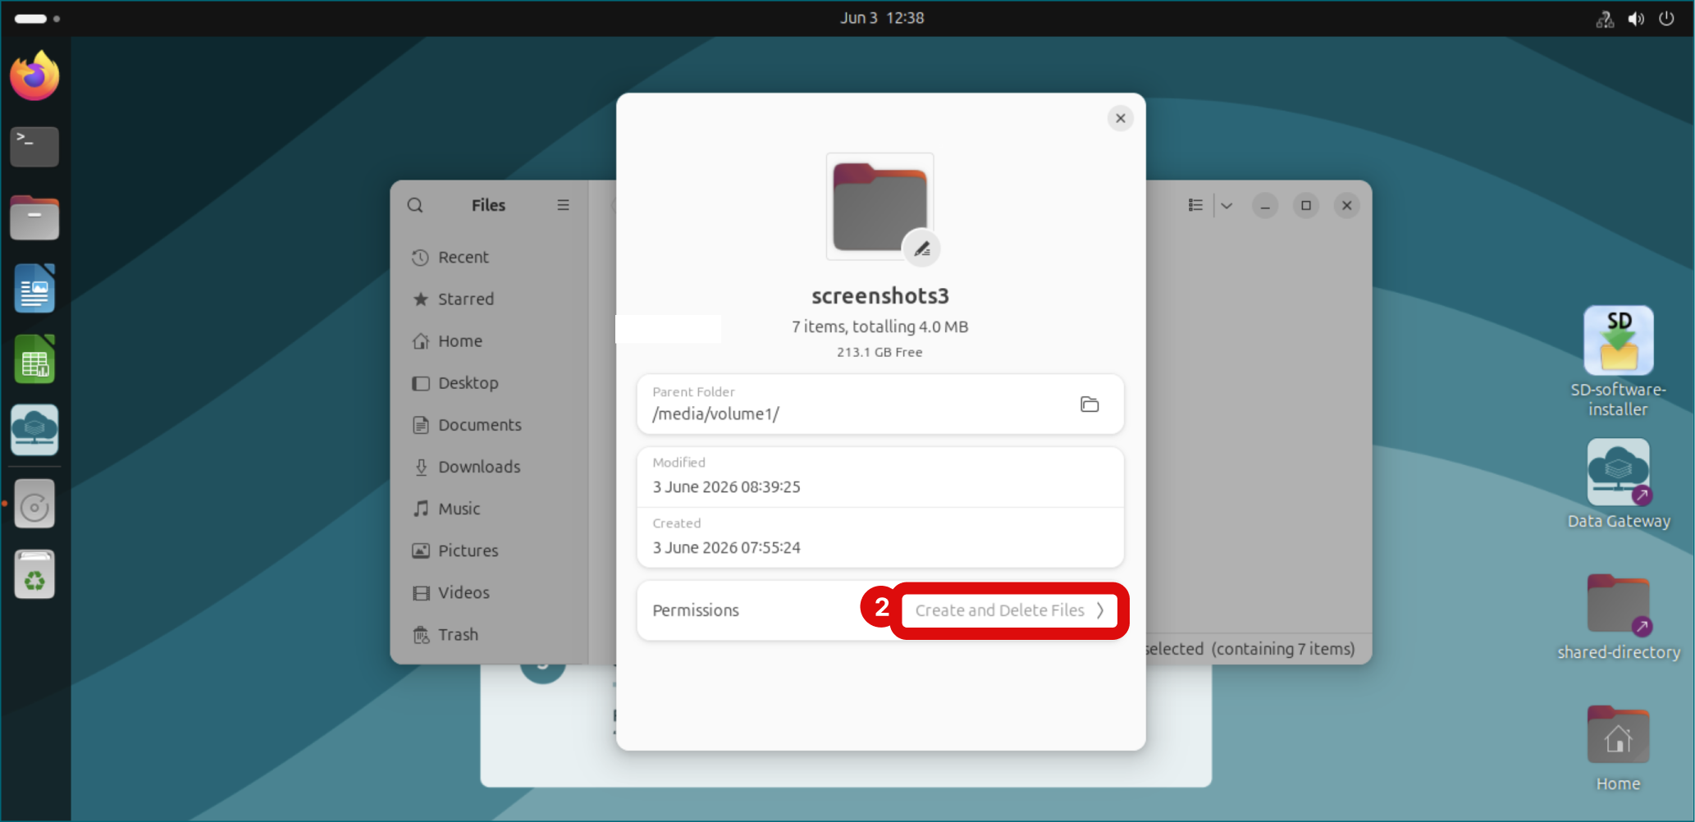Screen dimensions: 1695x822
Task: Open LibreOffice Writer from dock
Action: tap(34, 289)
